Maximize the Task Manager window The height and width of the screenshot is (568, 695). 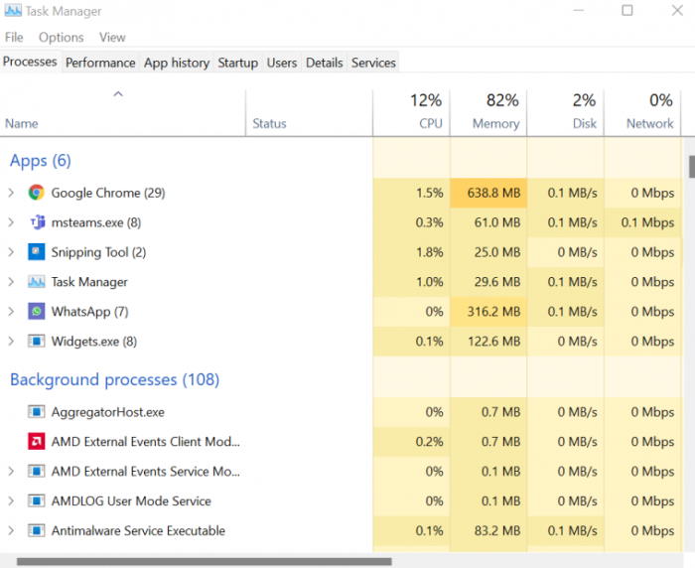click(626, 10)
